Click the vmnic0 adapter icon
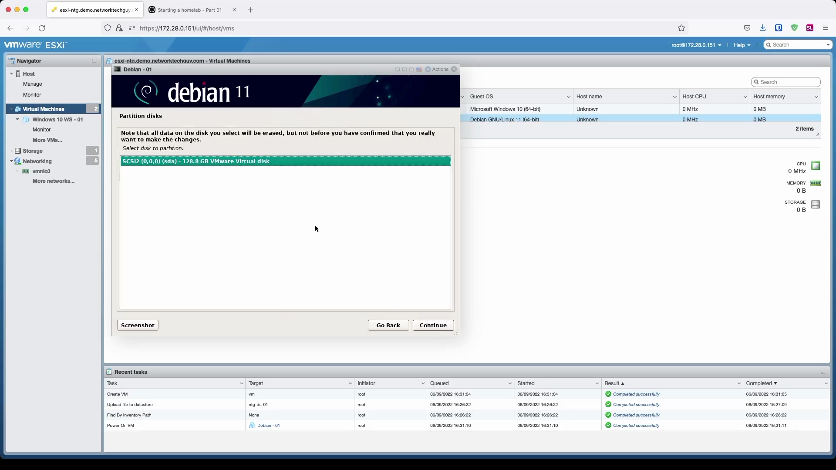836x470 pixels. 26,171
